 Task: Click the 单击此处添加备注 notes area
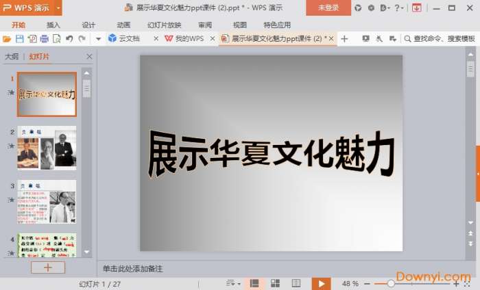tap(132, 269)
